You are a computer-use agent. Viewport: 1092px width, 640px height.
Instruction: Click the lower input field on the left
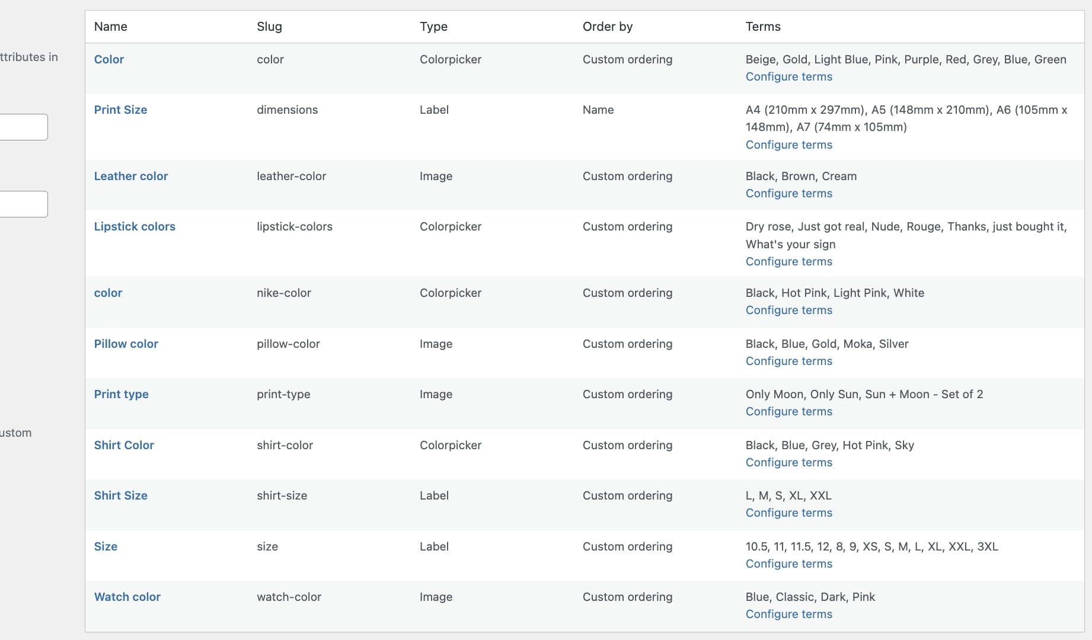23,204
